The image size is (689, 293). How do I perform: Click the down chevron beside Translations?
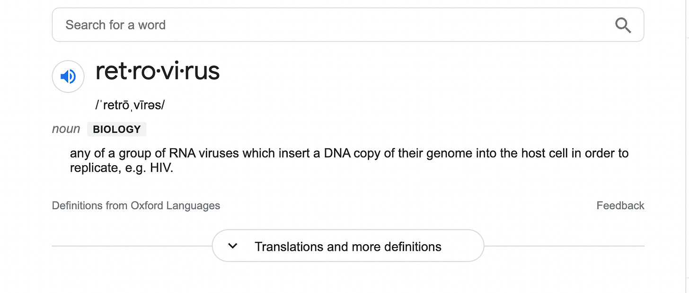[232, 246]
